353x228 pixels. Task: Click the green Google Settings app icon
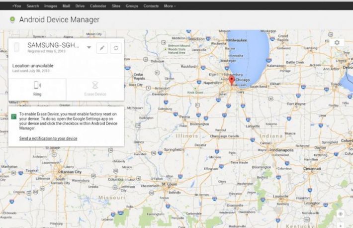pyautogui.click(x=14, y=116)
